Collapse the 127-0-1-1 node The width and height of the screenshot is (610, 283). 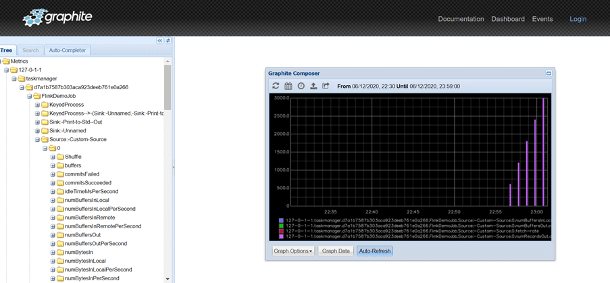tap(6, 70)
